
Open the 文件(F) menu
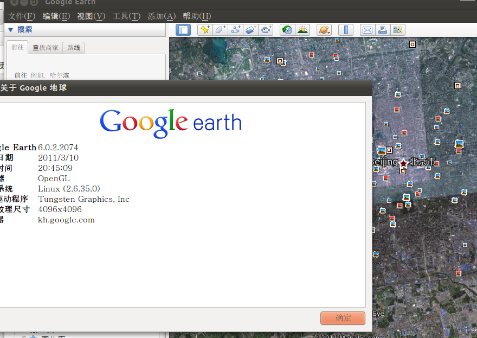click(x=22, y=16)
